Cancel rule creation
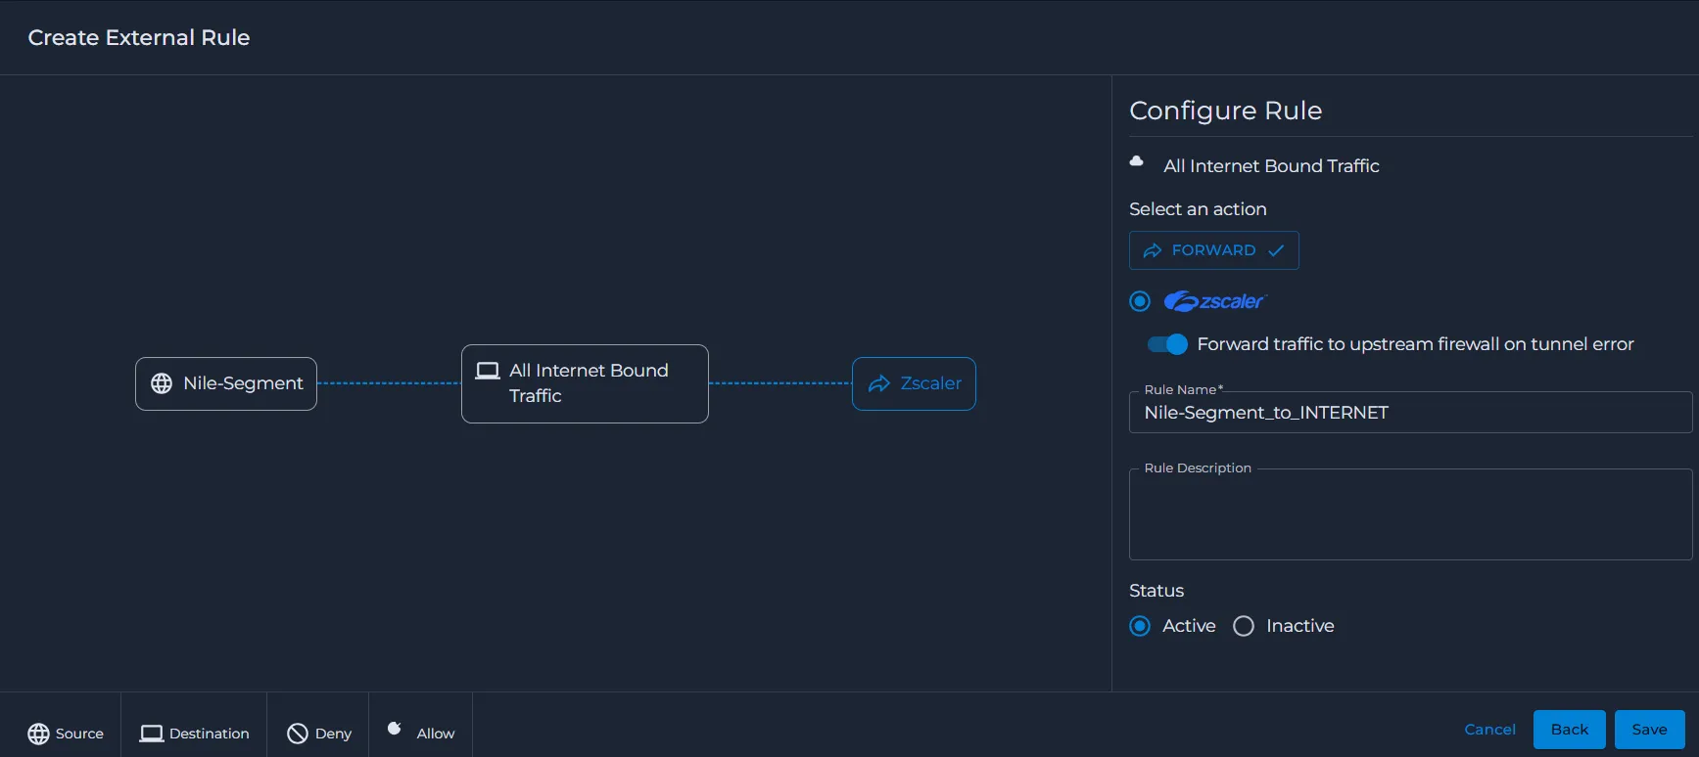 [1489, 730]
